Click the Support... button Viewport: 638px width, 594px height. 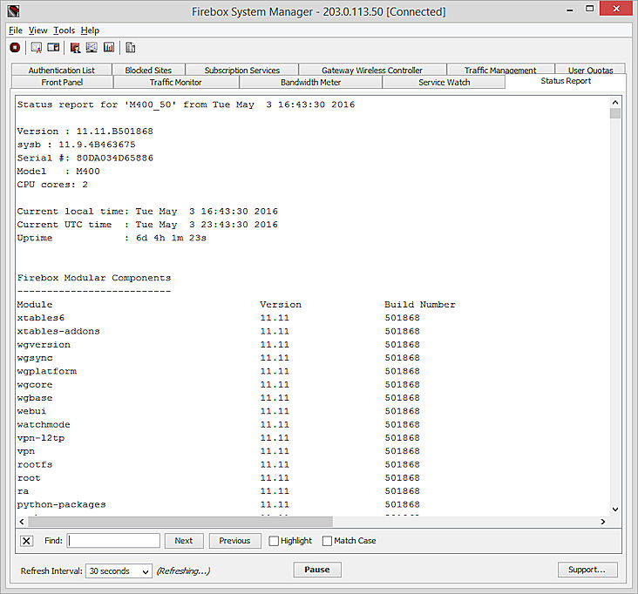587,570
